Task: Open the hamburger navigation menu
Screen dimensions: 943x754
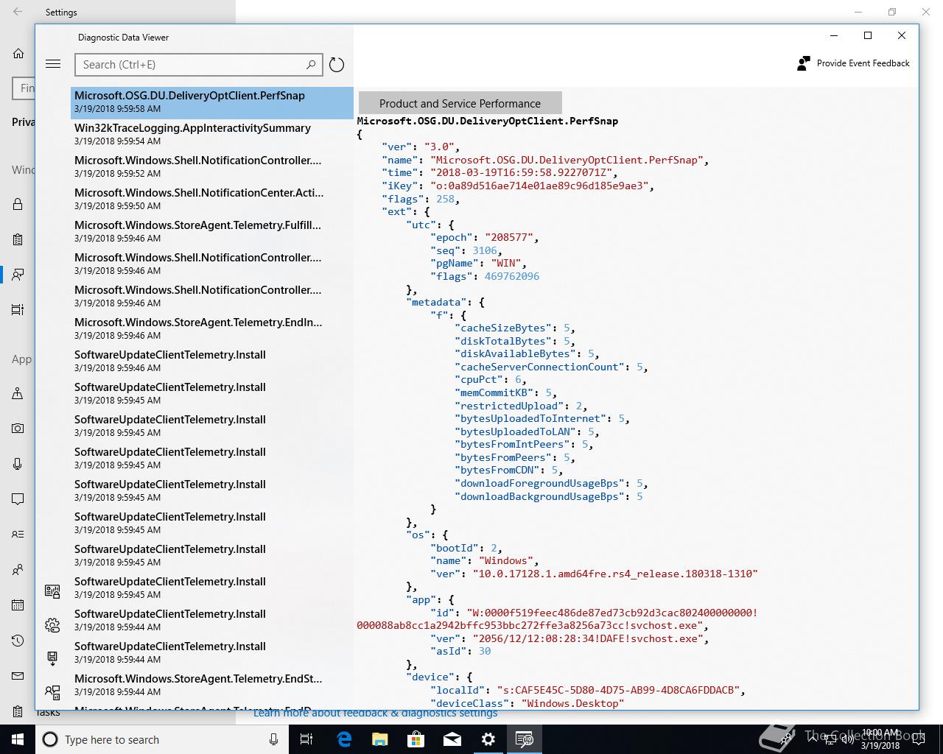Action: click(x=53, y=64)
